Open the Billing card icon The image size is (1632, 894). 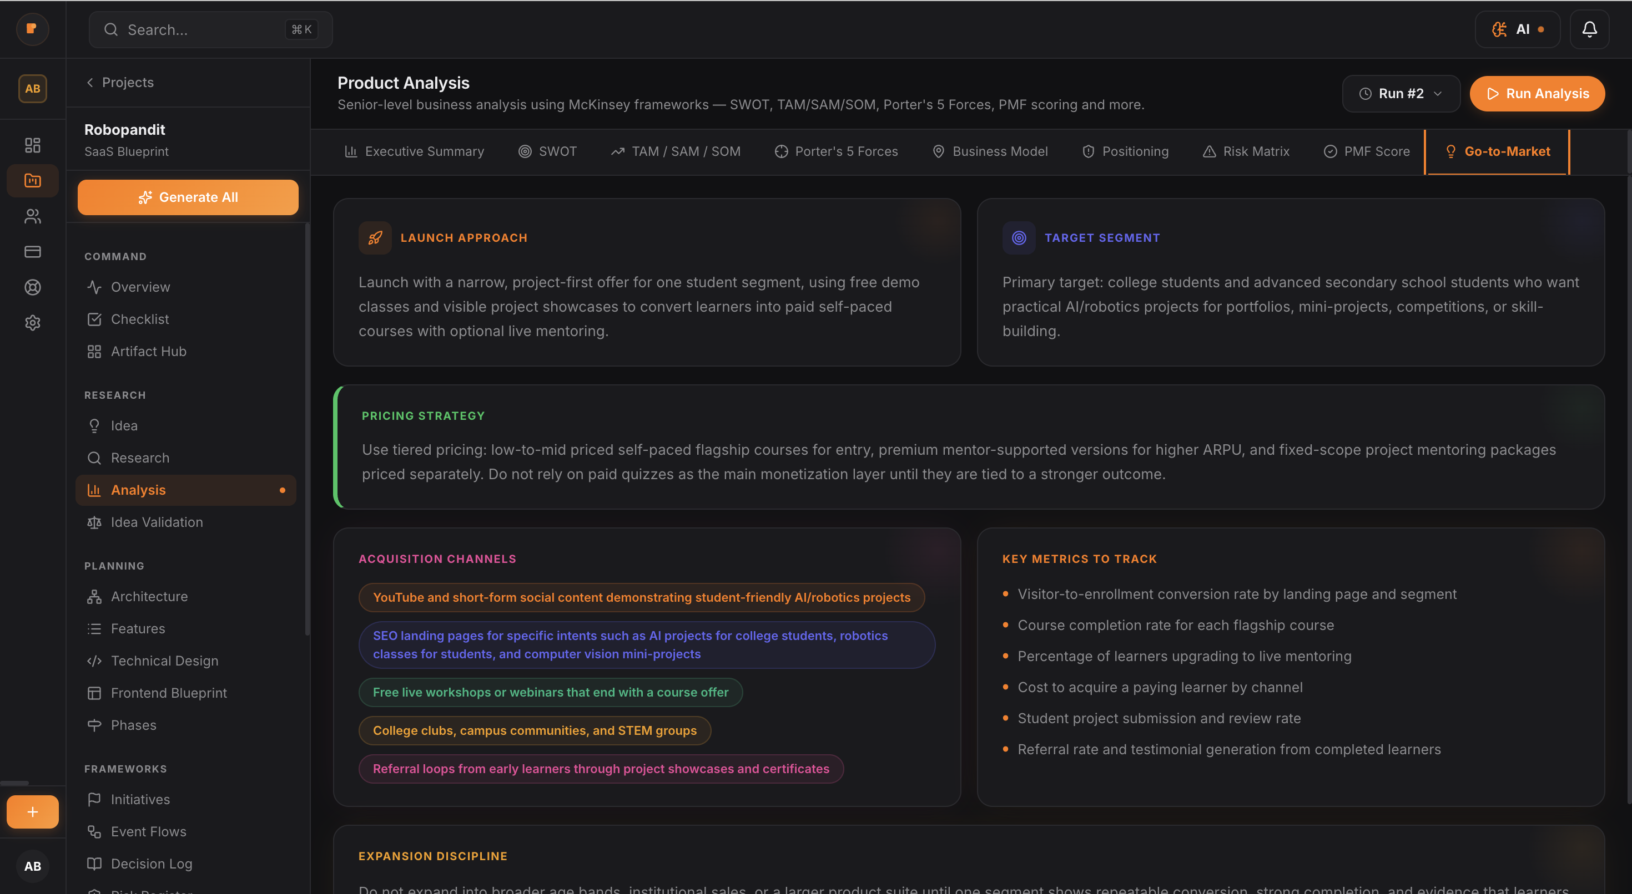(x=32, y=251)
